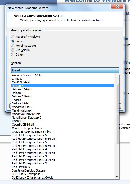Select Oracle Enterprise Linux 64-bit
This screenshot has height=184, width=130.
[63, 132]
